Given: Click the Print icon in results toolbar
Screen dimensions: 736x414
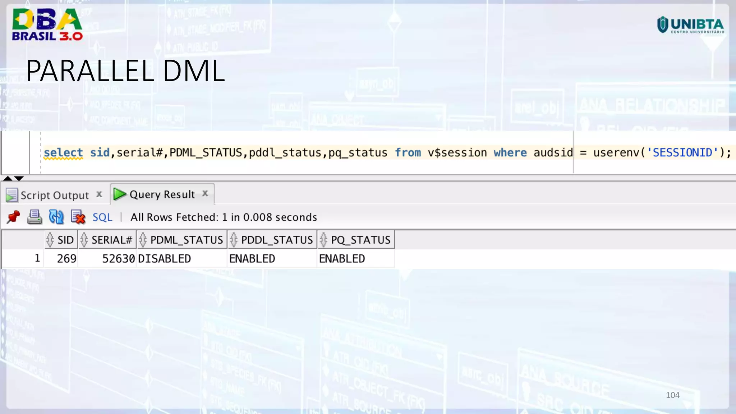Looking at the screenshot, I should pyautogui.click(x=34, y=217).
